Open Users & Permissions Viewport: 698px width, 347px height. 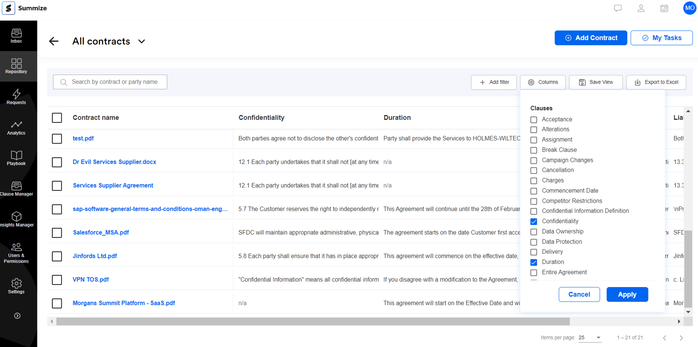(x=17, y=253)
